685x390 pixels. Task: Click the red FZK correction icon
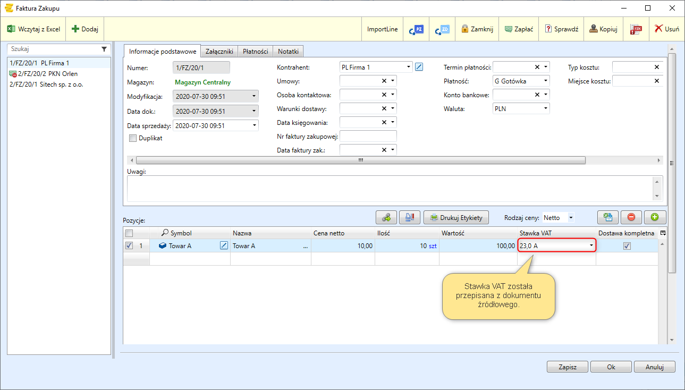[x=636, y=29]
